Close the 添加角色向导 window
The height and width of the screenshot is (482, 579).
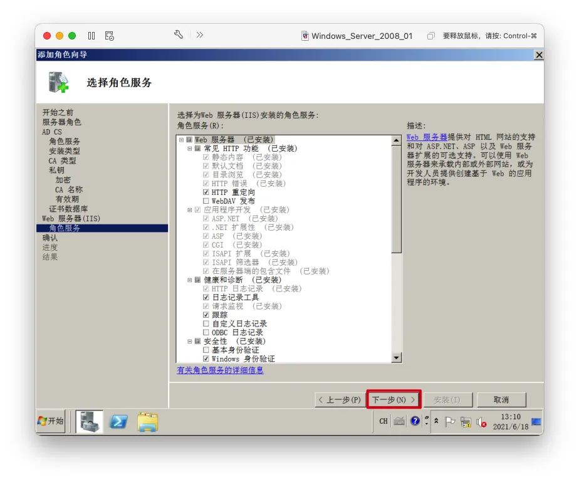539,55
